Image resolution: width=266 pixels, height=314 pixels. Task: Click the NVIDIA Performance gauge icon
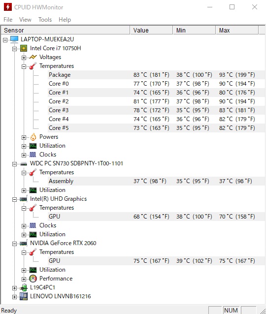point(33,279)
